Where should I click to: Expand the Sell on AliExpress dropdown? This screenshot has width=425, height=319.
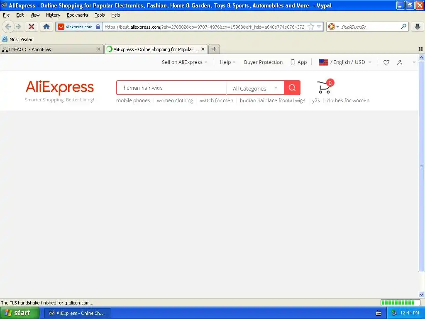tap(185, 62)
